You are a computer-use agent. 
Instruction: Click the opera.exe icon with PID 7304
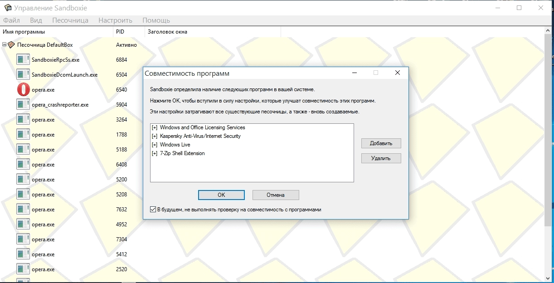click(23, 239)
